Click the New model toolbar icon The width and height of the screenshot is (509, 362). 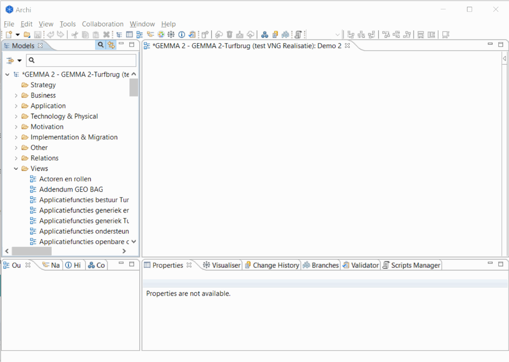8,34
